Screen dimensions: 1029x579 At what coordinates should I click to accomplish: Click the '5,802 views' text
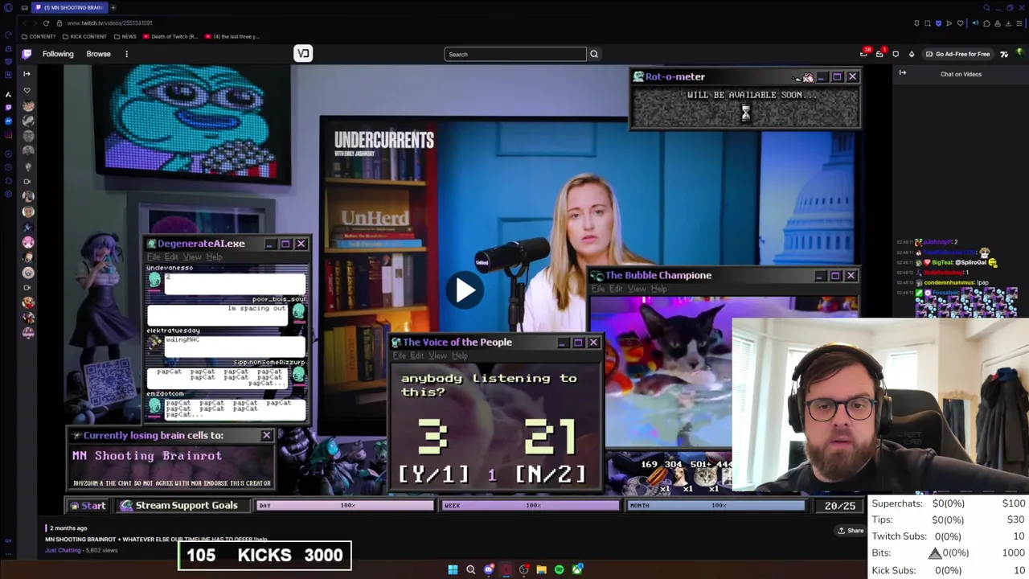point(101,550)
